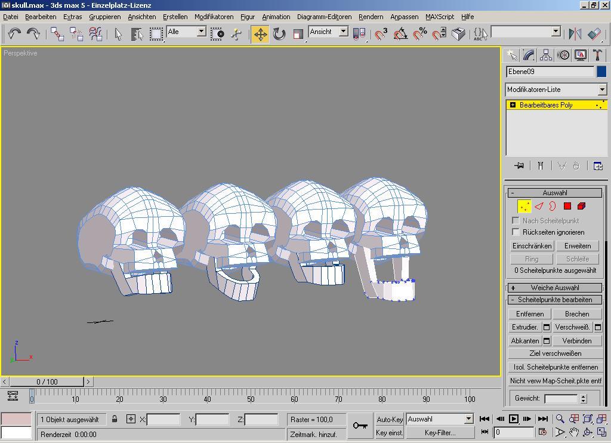Click the Ziel verschweißen button

click(555, 353)
